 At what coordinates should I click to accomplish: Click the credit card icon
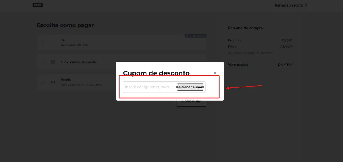pyautogui.click(x=53, y=62)
